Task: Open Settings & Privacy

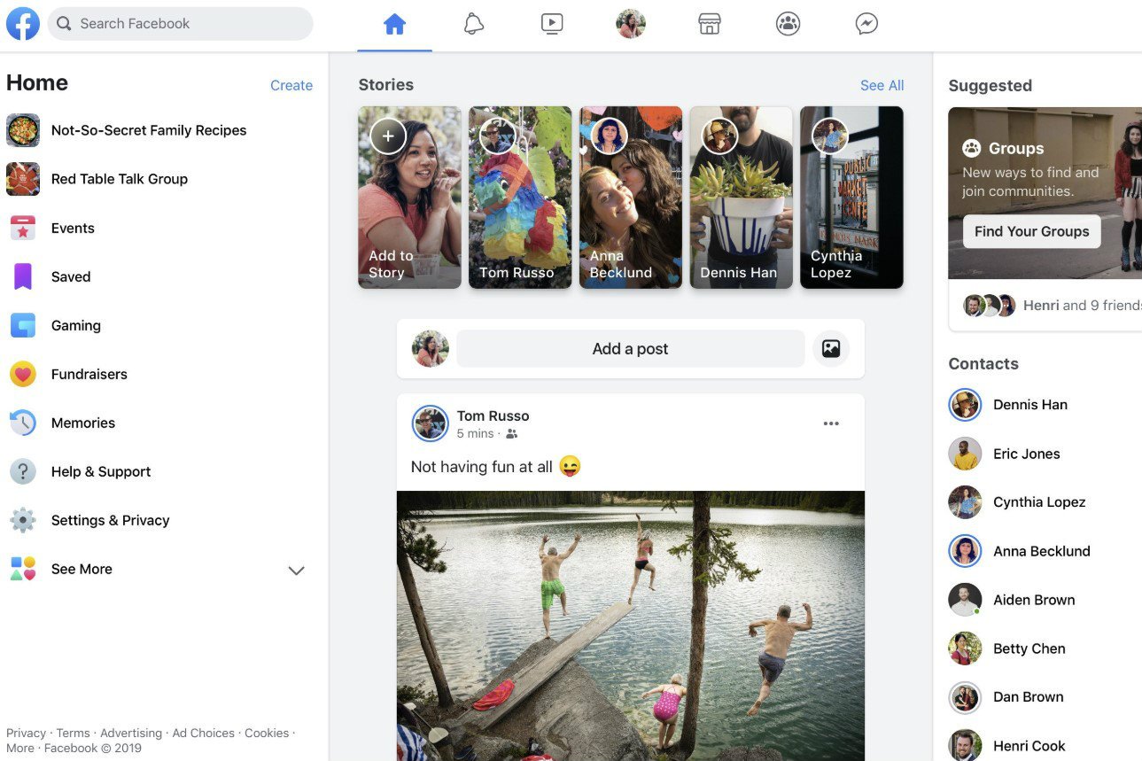Action: coord(110,520)
